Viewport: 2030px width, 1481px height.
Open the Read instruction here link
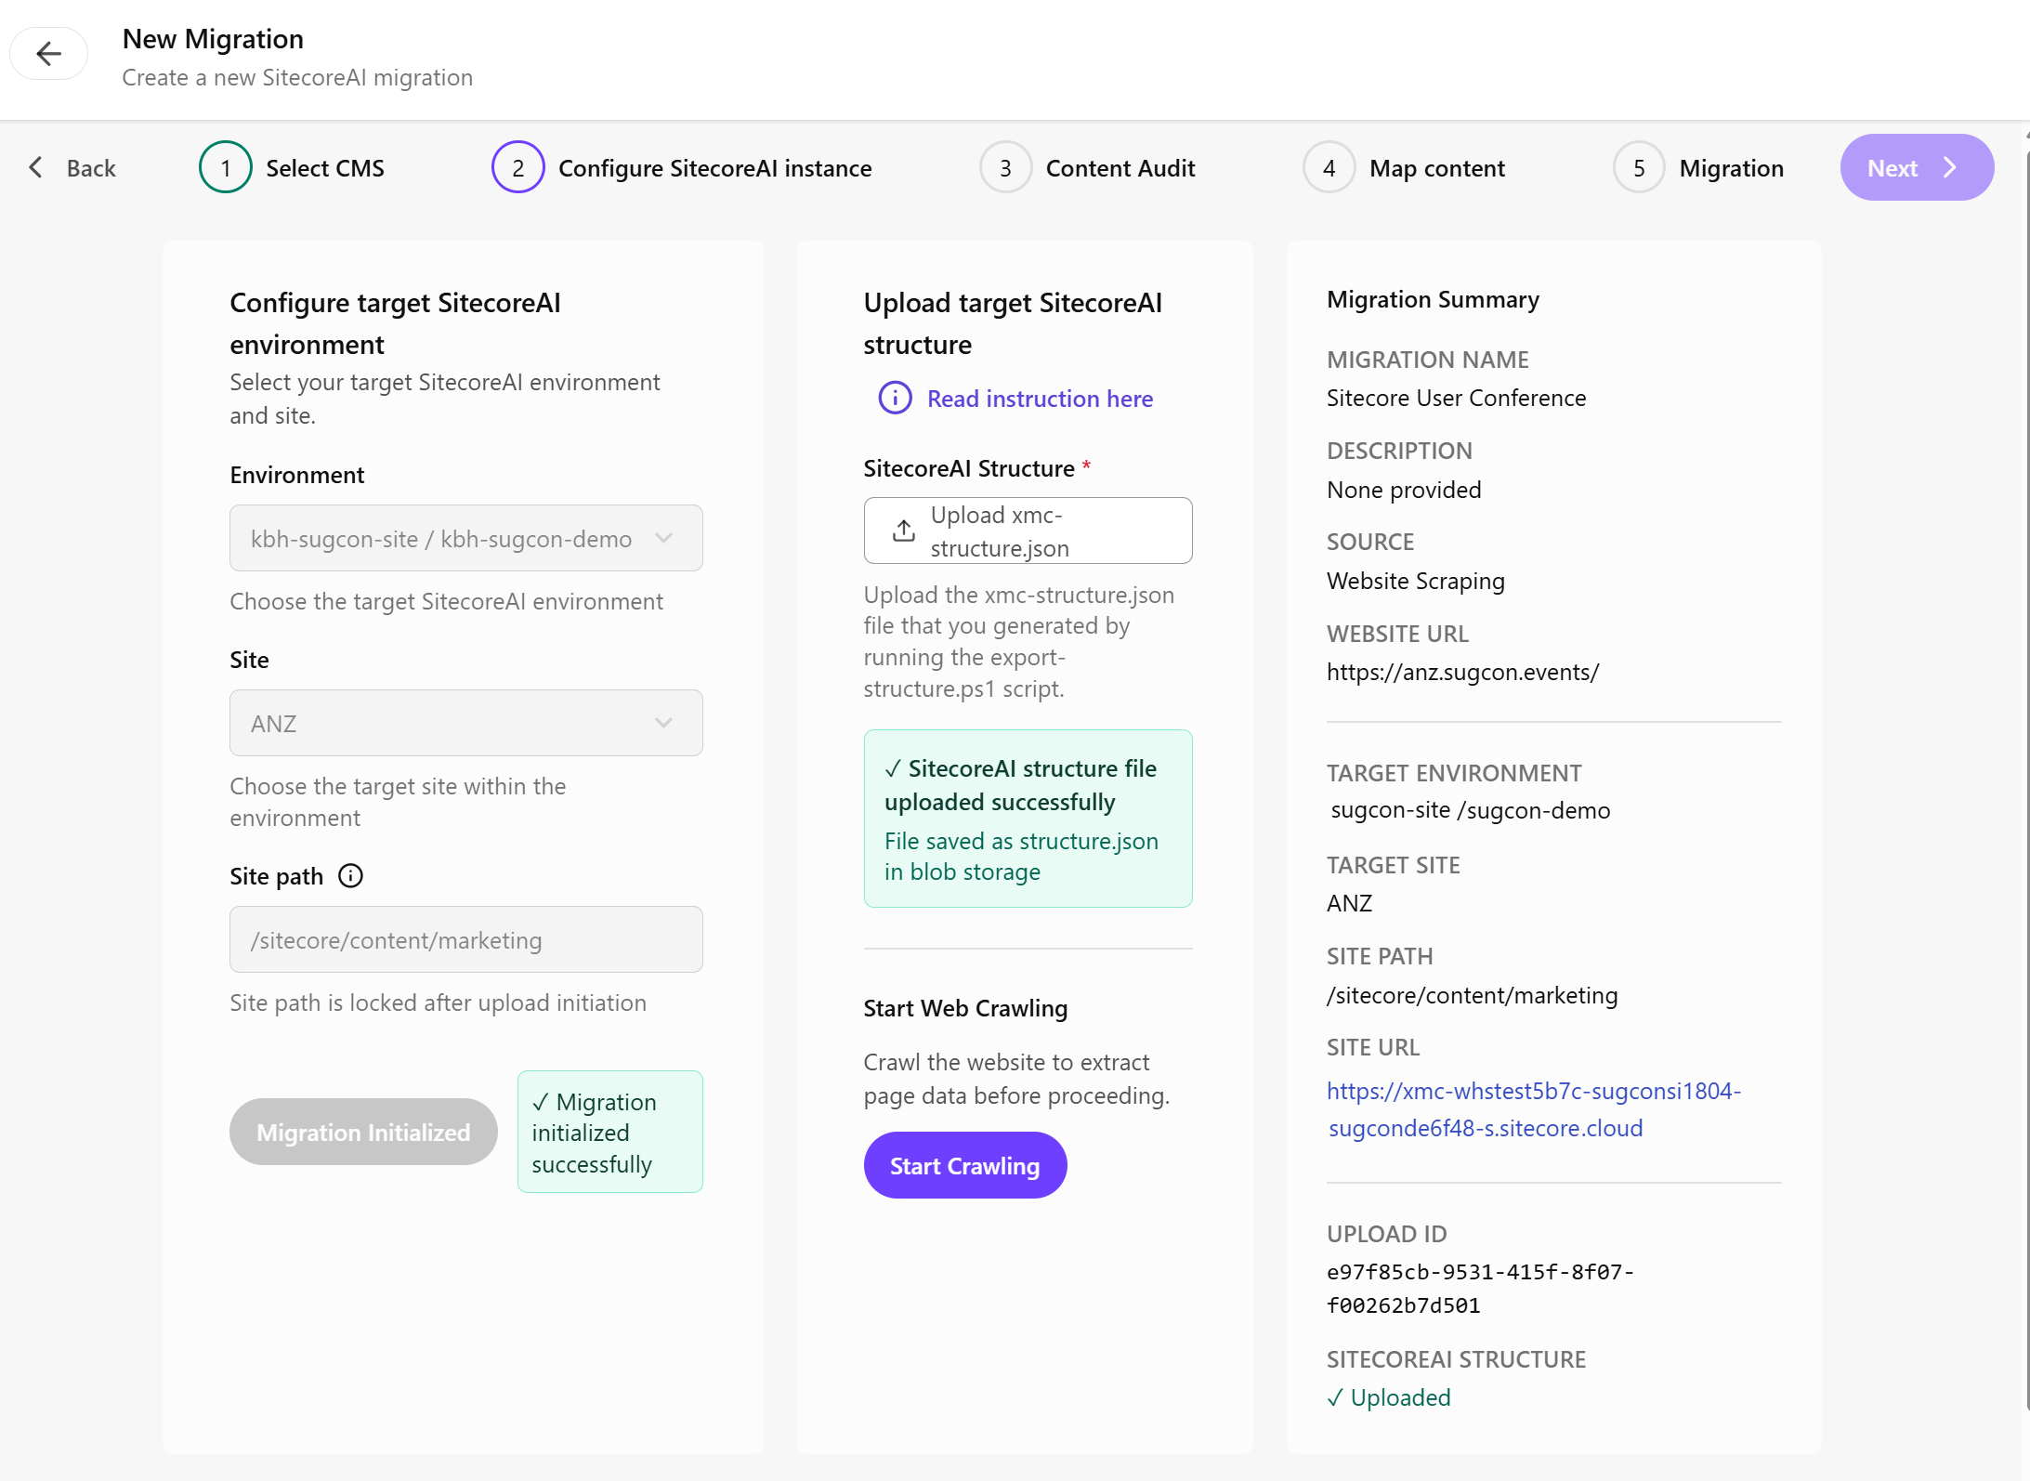click(1040, 399)
